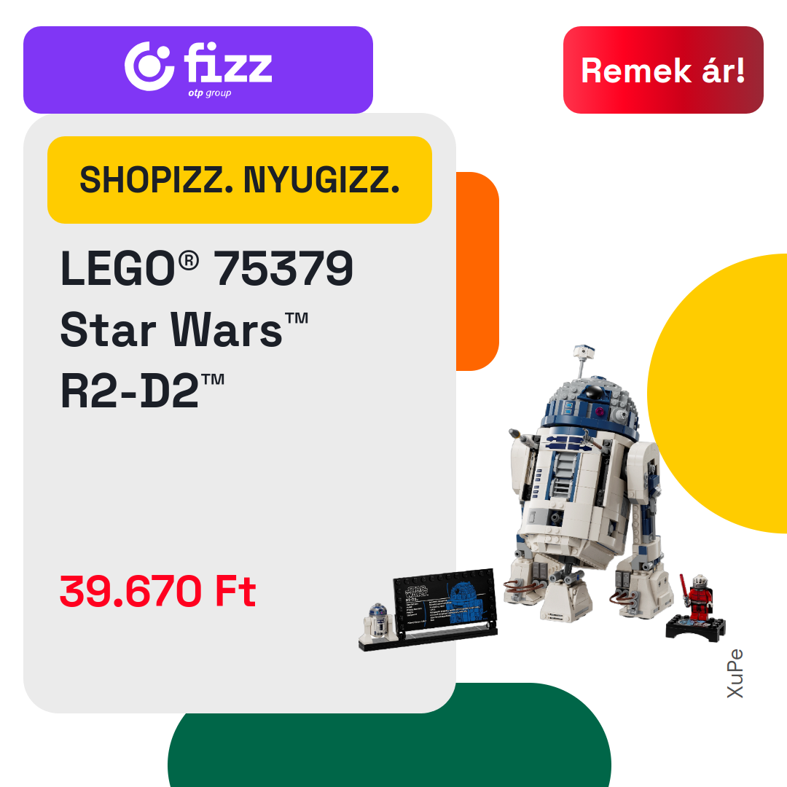Click the purple fizz header banner
This screenshot has width=787, height=787.
[197, 70]
